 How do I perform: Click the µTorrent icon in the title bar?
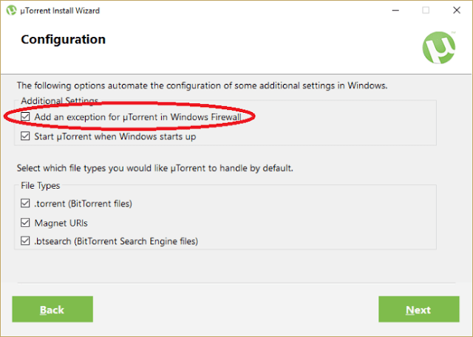(x=11, y=10)
